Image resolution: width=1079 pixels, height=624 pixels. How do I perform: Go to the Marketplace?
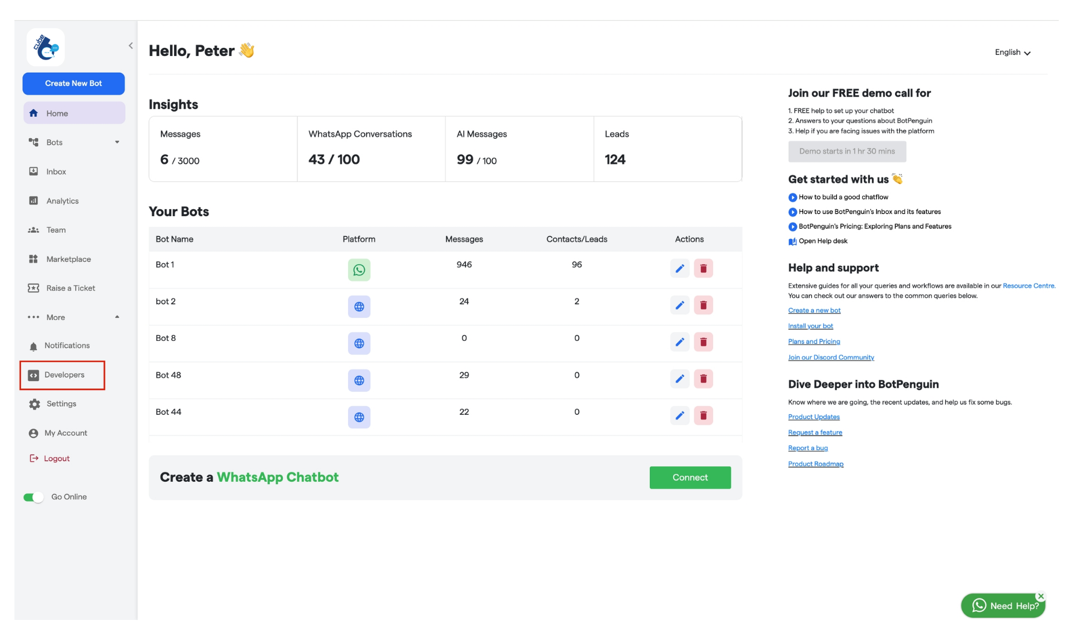[x=68, y=259]
